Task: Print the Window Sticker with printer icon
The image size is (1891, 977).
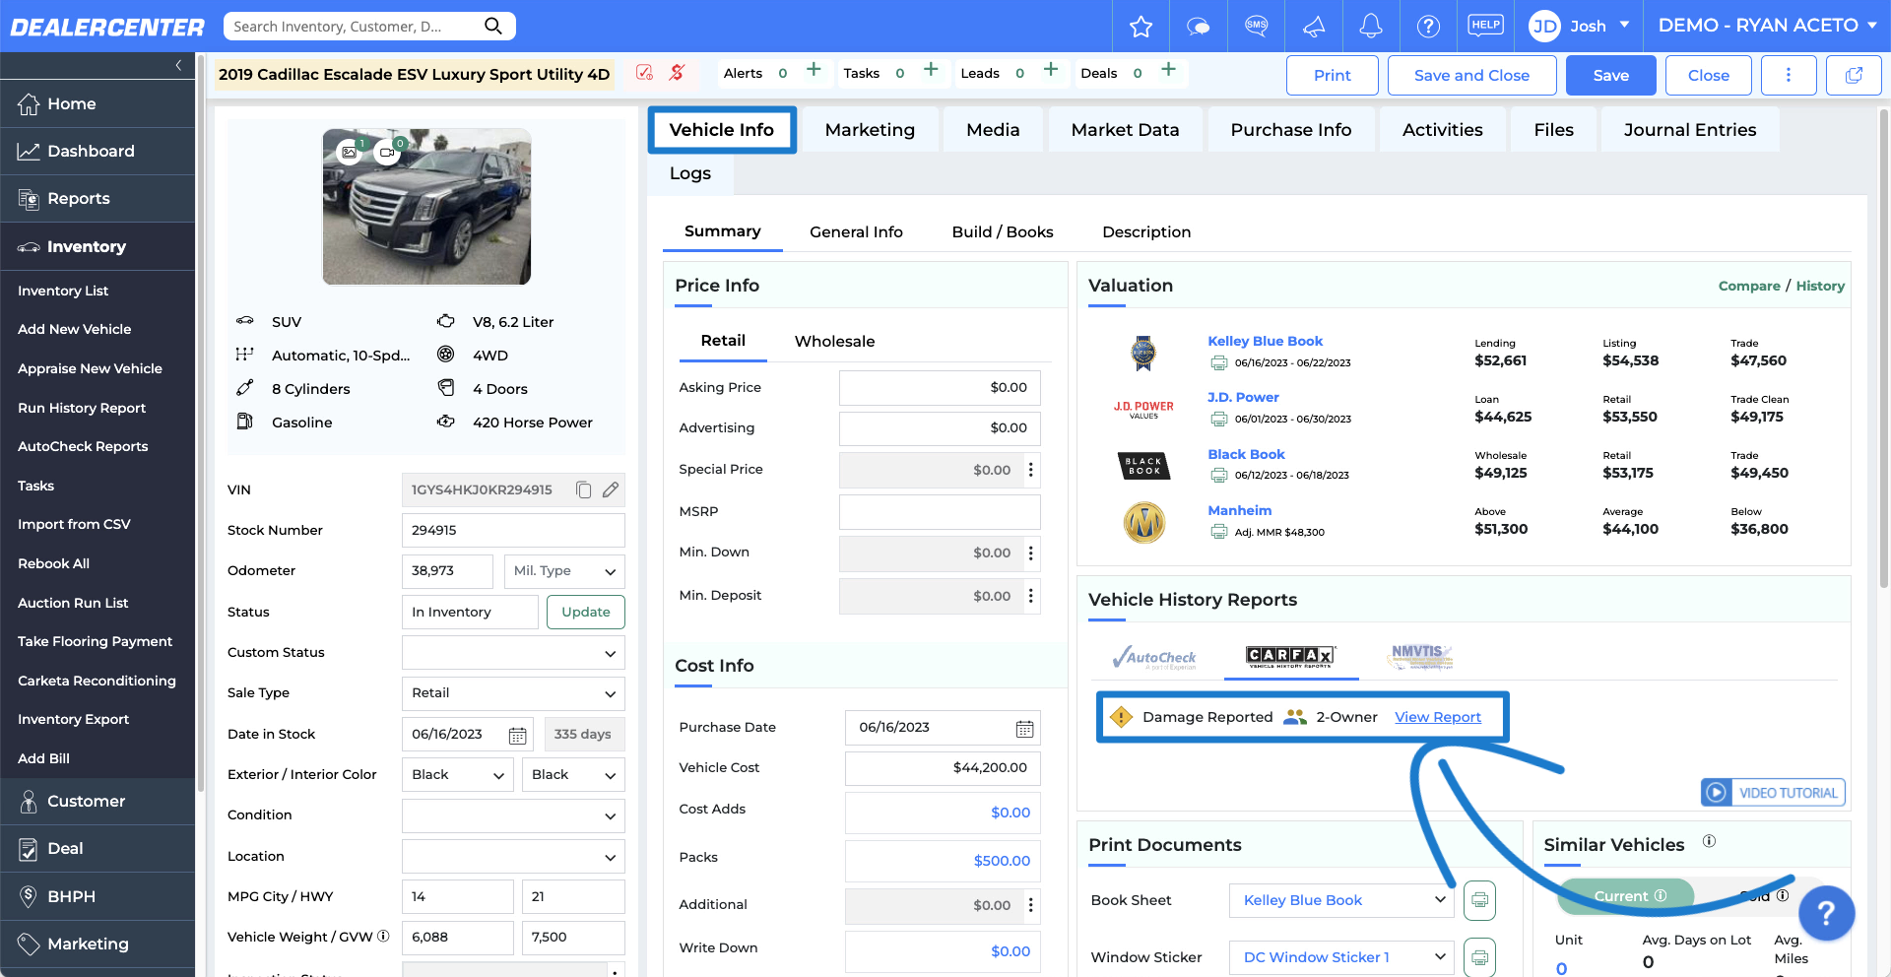Action: click(1479, 957)
